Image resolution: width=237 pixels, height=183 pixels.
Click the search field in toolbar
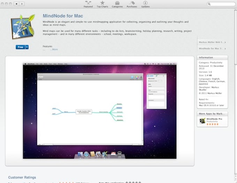coord(221,4)
